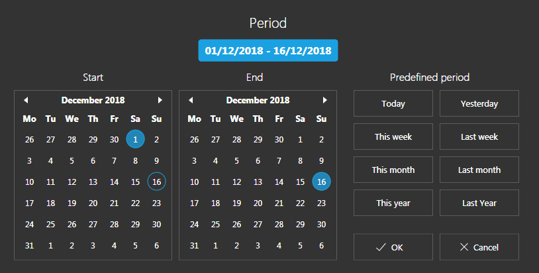Select the Today predefined period
The height and width of the screenshot is (273, 539).
[393, 103]
